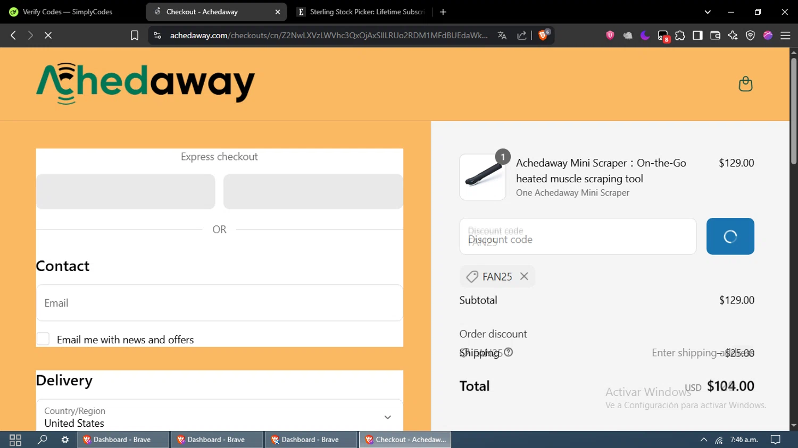798x448 pixels.
Task: Click the 7:46 a.m. taskbar clock
Action: 744,439
